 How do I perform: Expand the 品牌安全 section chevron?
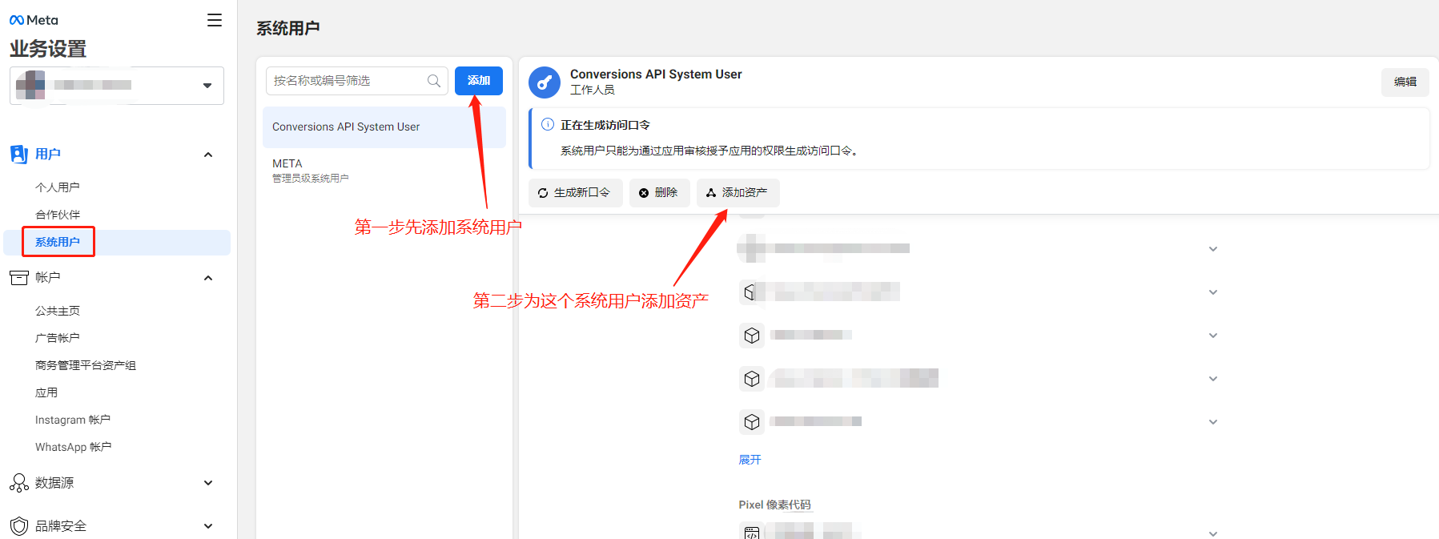pos(208,526)
